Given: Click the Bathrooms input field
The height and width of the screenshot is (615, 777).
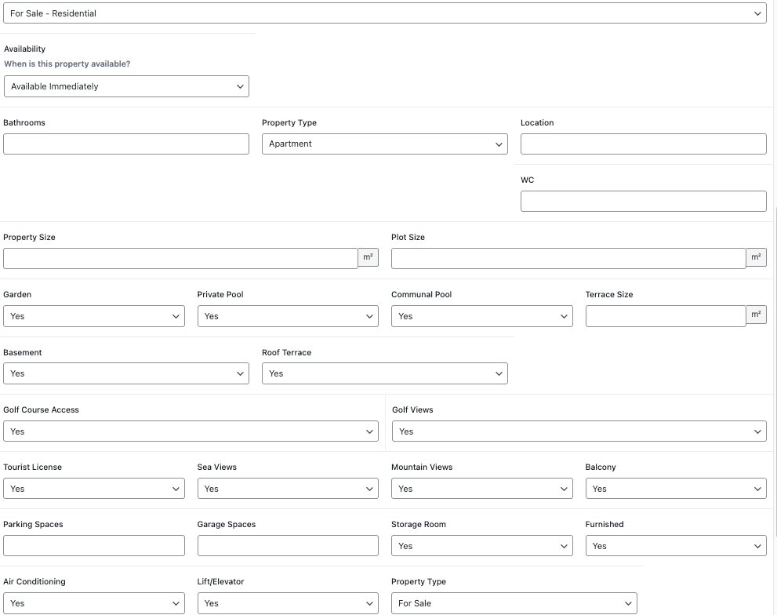Looking at the screenshot, I should point(126,144).
